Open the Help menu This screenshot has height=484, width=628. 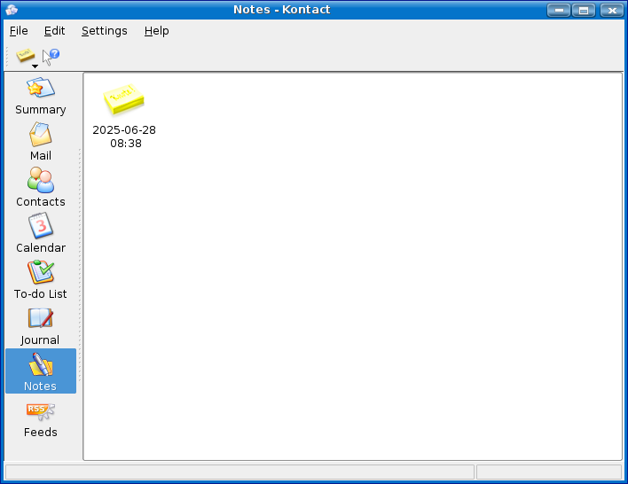tap(156, 31)
